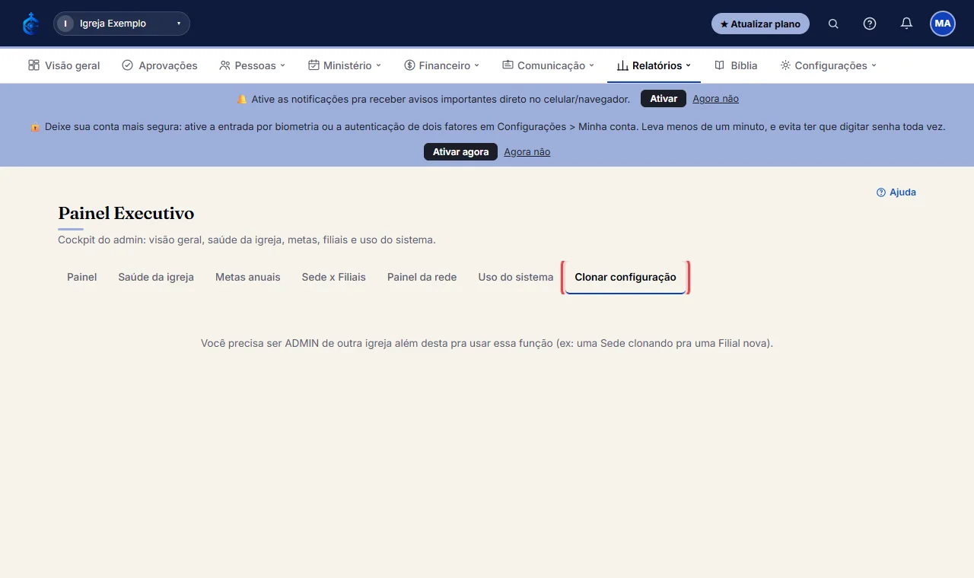
Task: Switch to the Metas anuais tab
Action: (x=248, y=277)
